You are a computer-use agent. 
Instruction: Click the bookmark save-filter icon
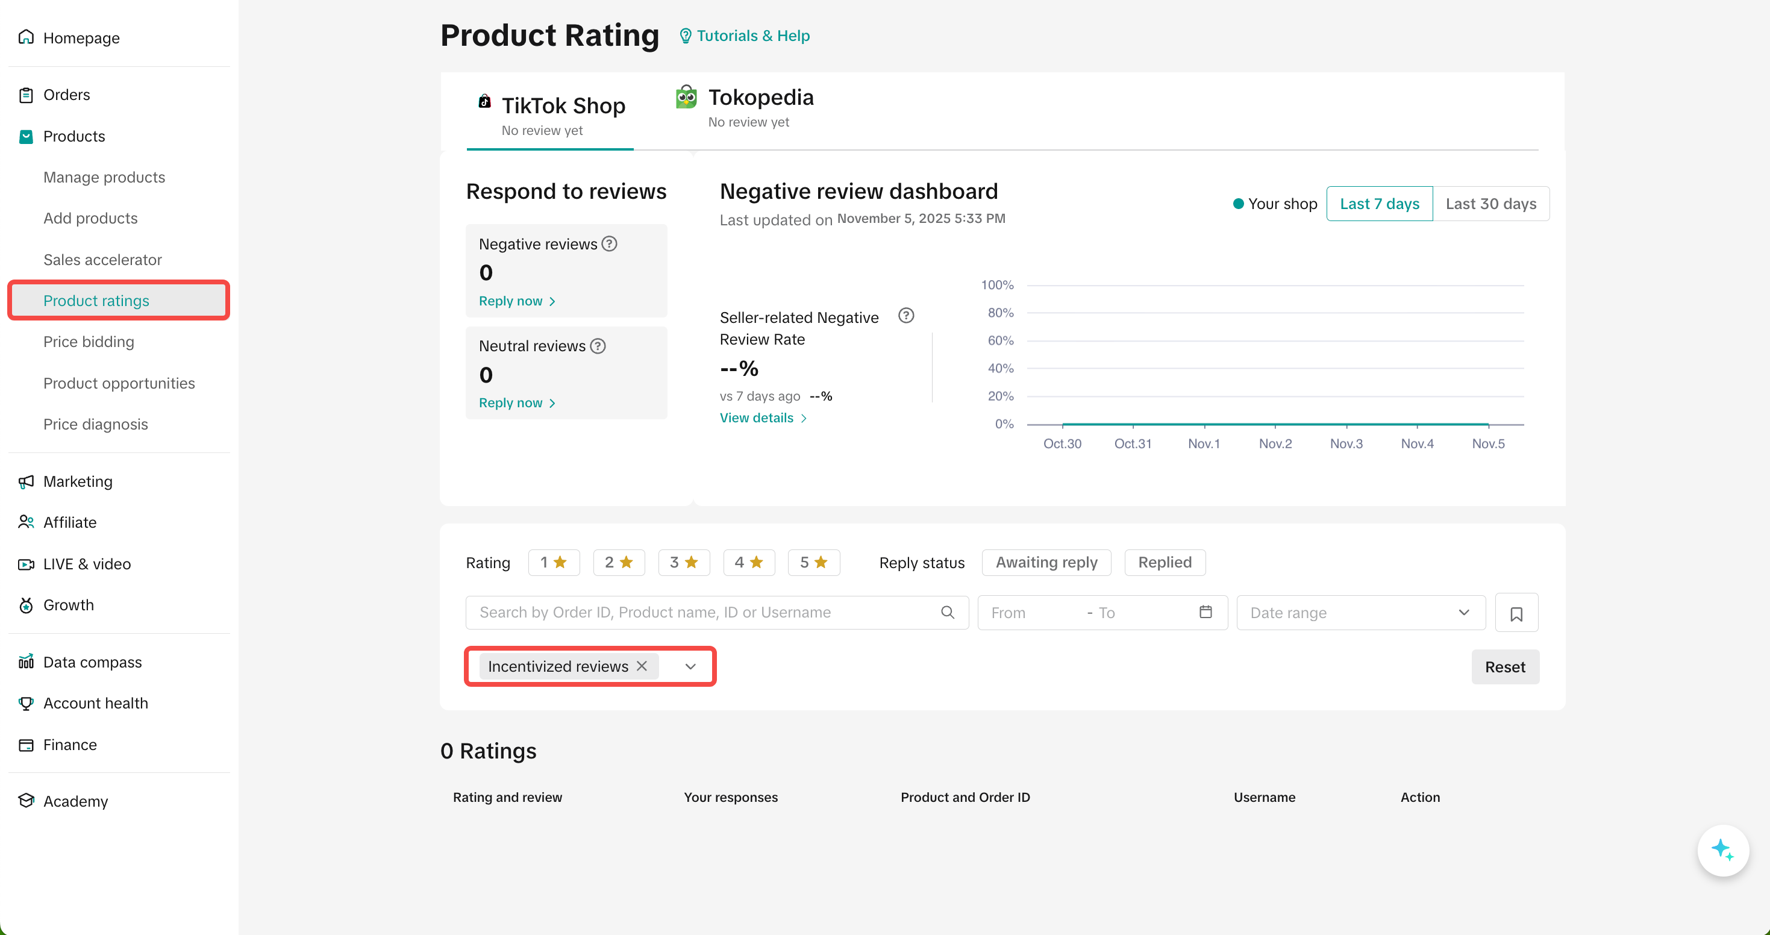click(x=1516, y=613)
